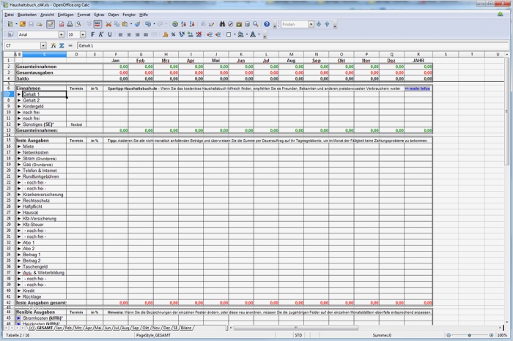The width and height of the screenshot is (513, 341).
Task: Click the Edit File mode icon
Action: pos(51,24)
